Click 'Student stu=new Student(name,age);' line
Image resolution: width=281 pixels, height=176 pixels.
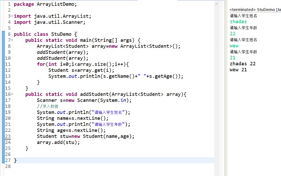coord(85,136)
